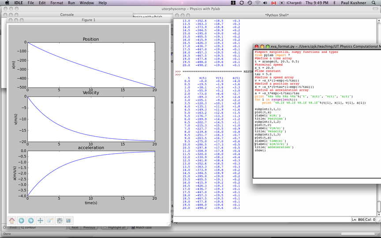Open the Configure subplots tool
The height and width of the screenshot is (238, 381).
coord(60,220)
